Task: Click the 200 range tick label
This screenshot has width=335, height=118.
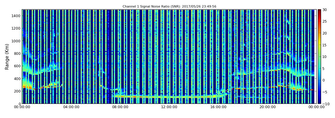Action: click(17, 91)
